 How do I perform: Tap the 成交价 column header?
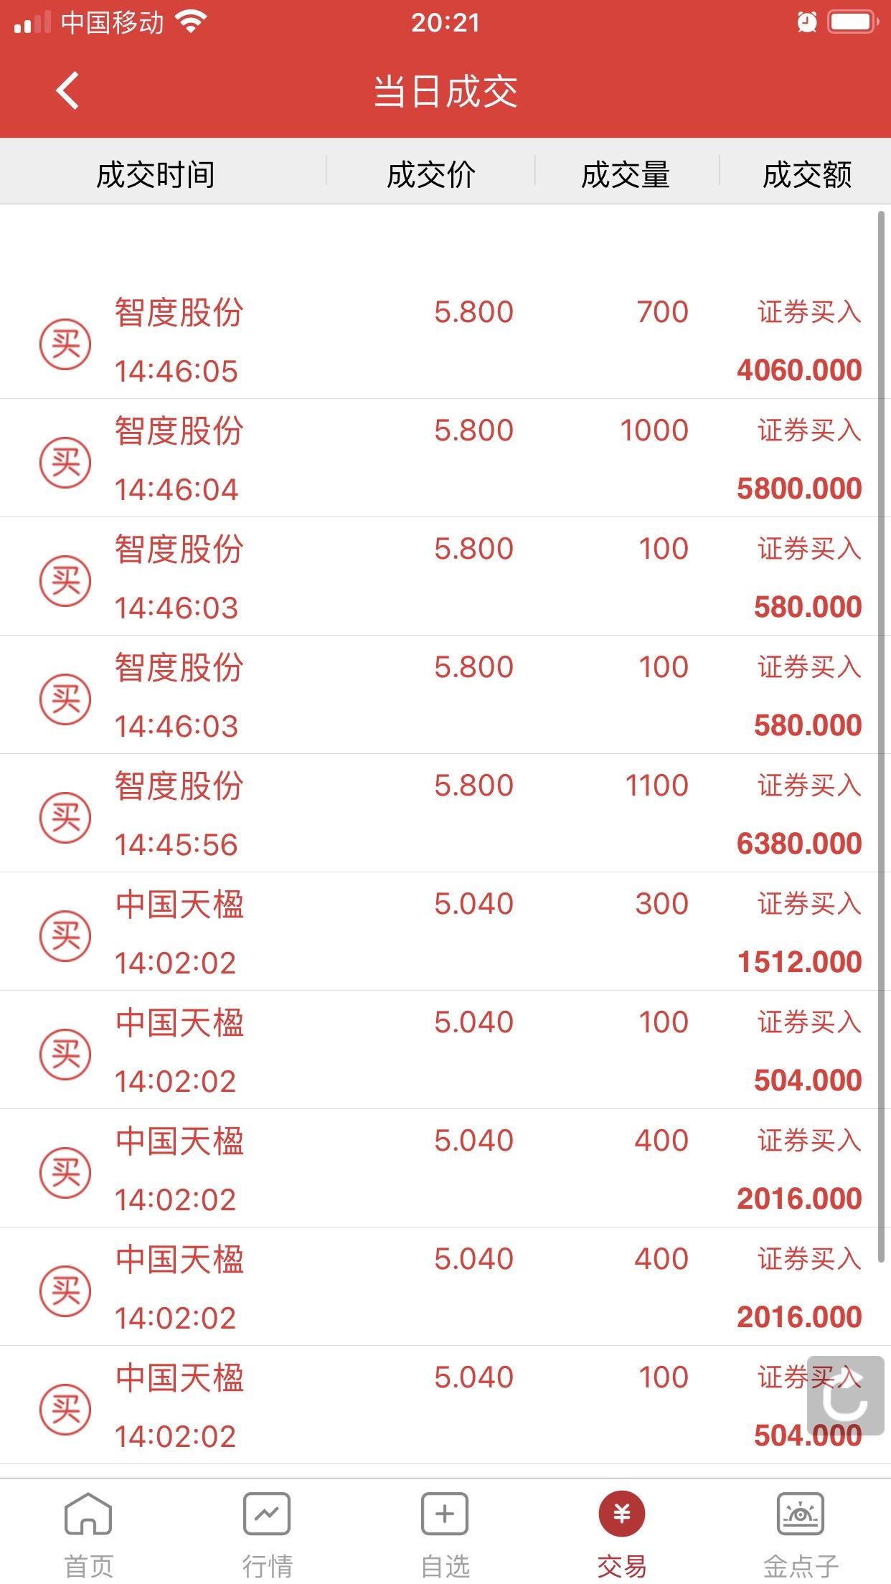[x=431, y=174]
